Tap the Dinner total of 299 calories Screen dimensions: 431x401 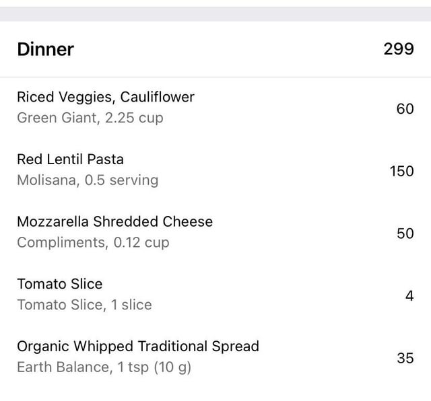click(x=399, y=49)
